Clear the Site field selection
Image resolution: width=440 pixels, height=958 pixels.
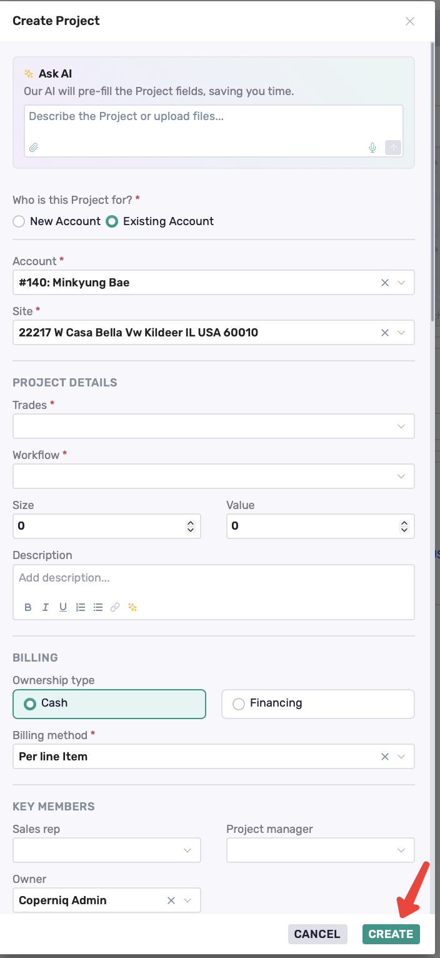[385, 333]
